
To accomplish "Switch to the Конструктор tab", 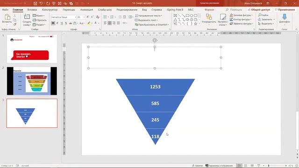I will pos(50,9).
